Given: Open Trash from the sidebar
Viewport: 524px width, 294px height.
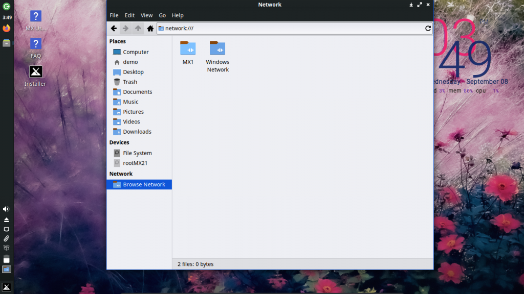Looking at the screenshot, I should pos(130,82).
